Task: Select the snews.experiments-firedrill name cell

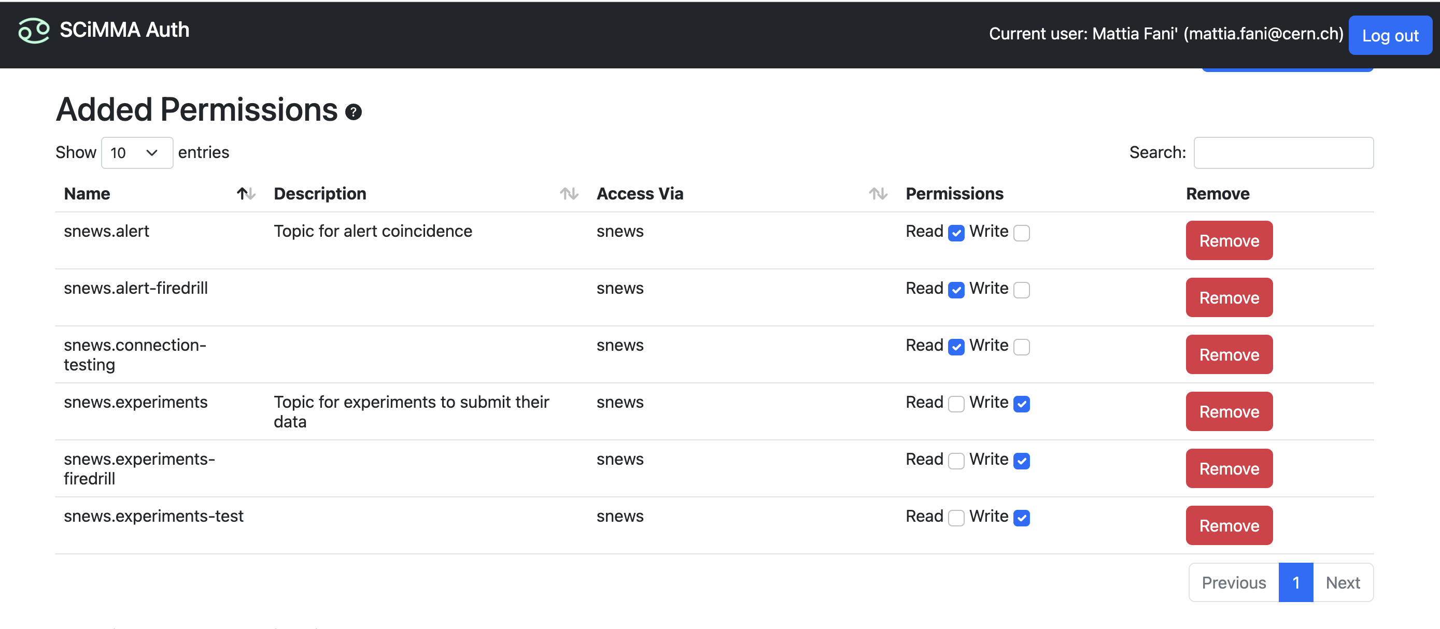Action: (x=139, y=469)
